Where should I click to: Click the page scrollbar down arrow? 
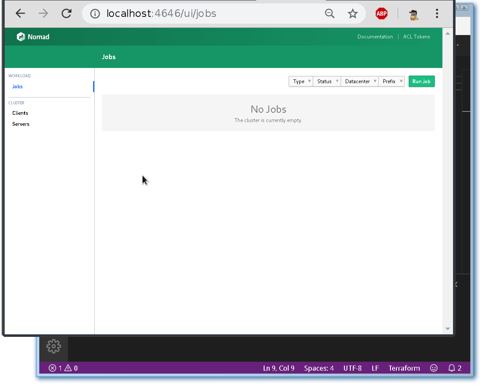(x=448, y=329)
